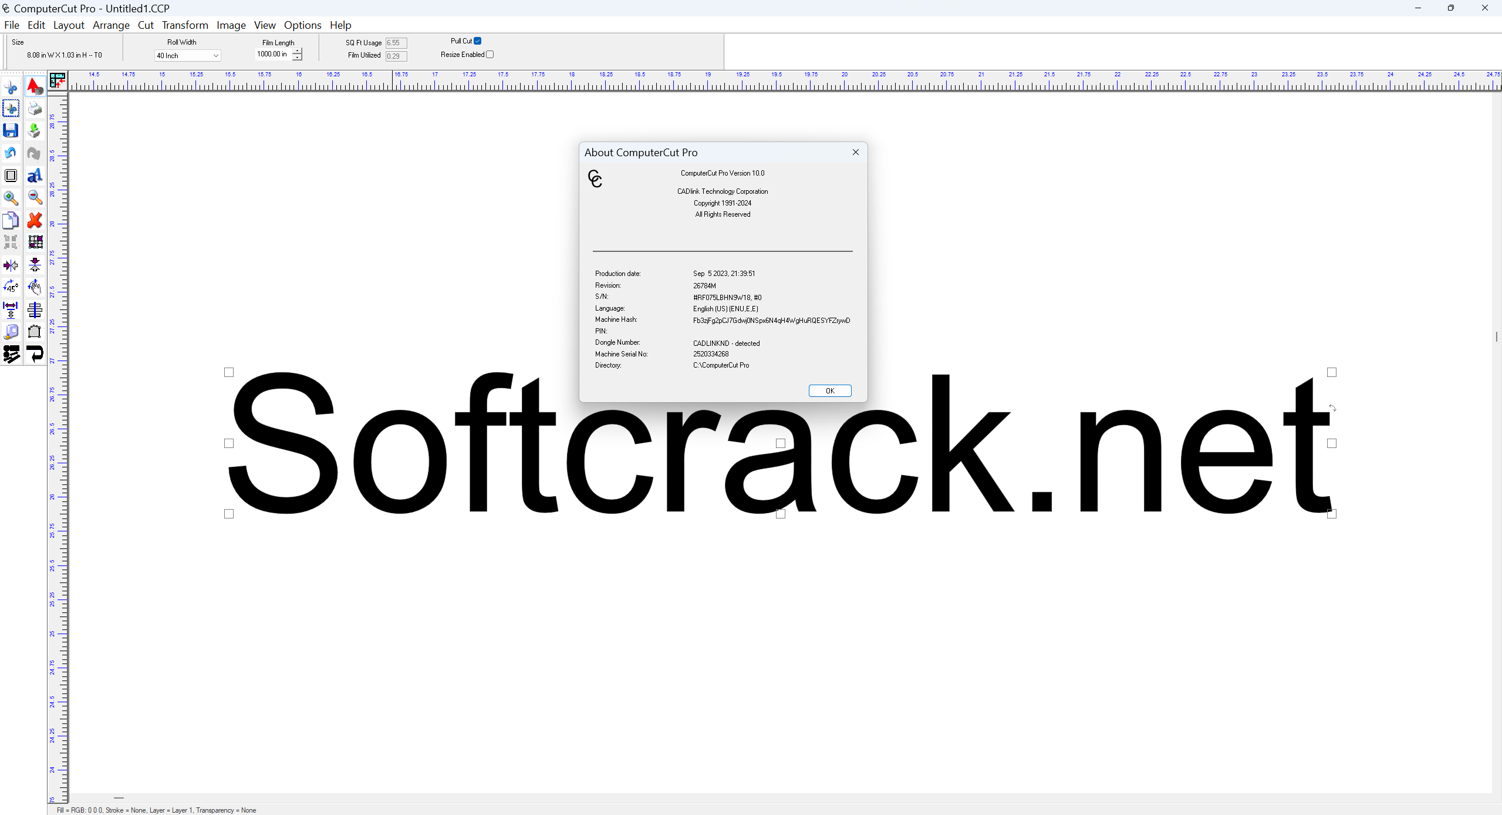The image size is (1502, 815).
Task: Open the Transform menu
Action: pos(185,25)
